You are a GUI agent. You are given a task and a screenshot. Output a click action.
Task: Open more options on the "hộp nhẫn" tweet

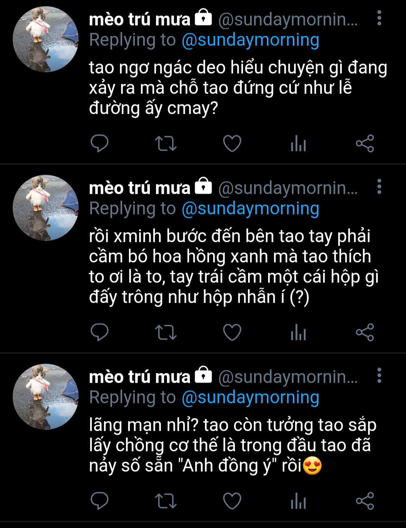[x=379, y=187]
